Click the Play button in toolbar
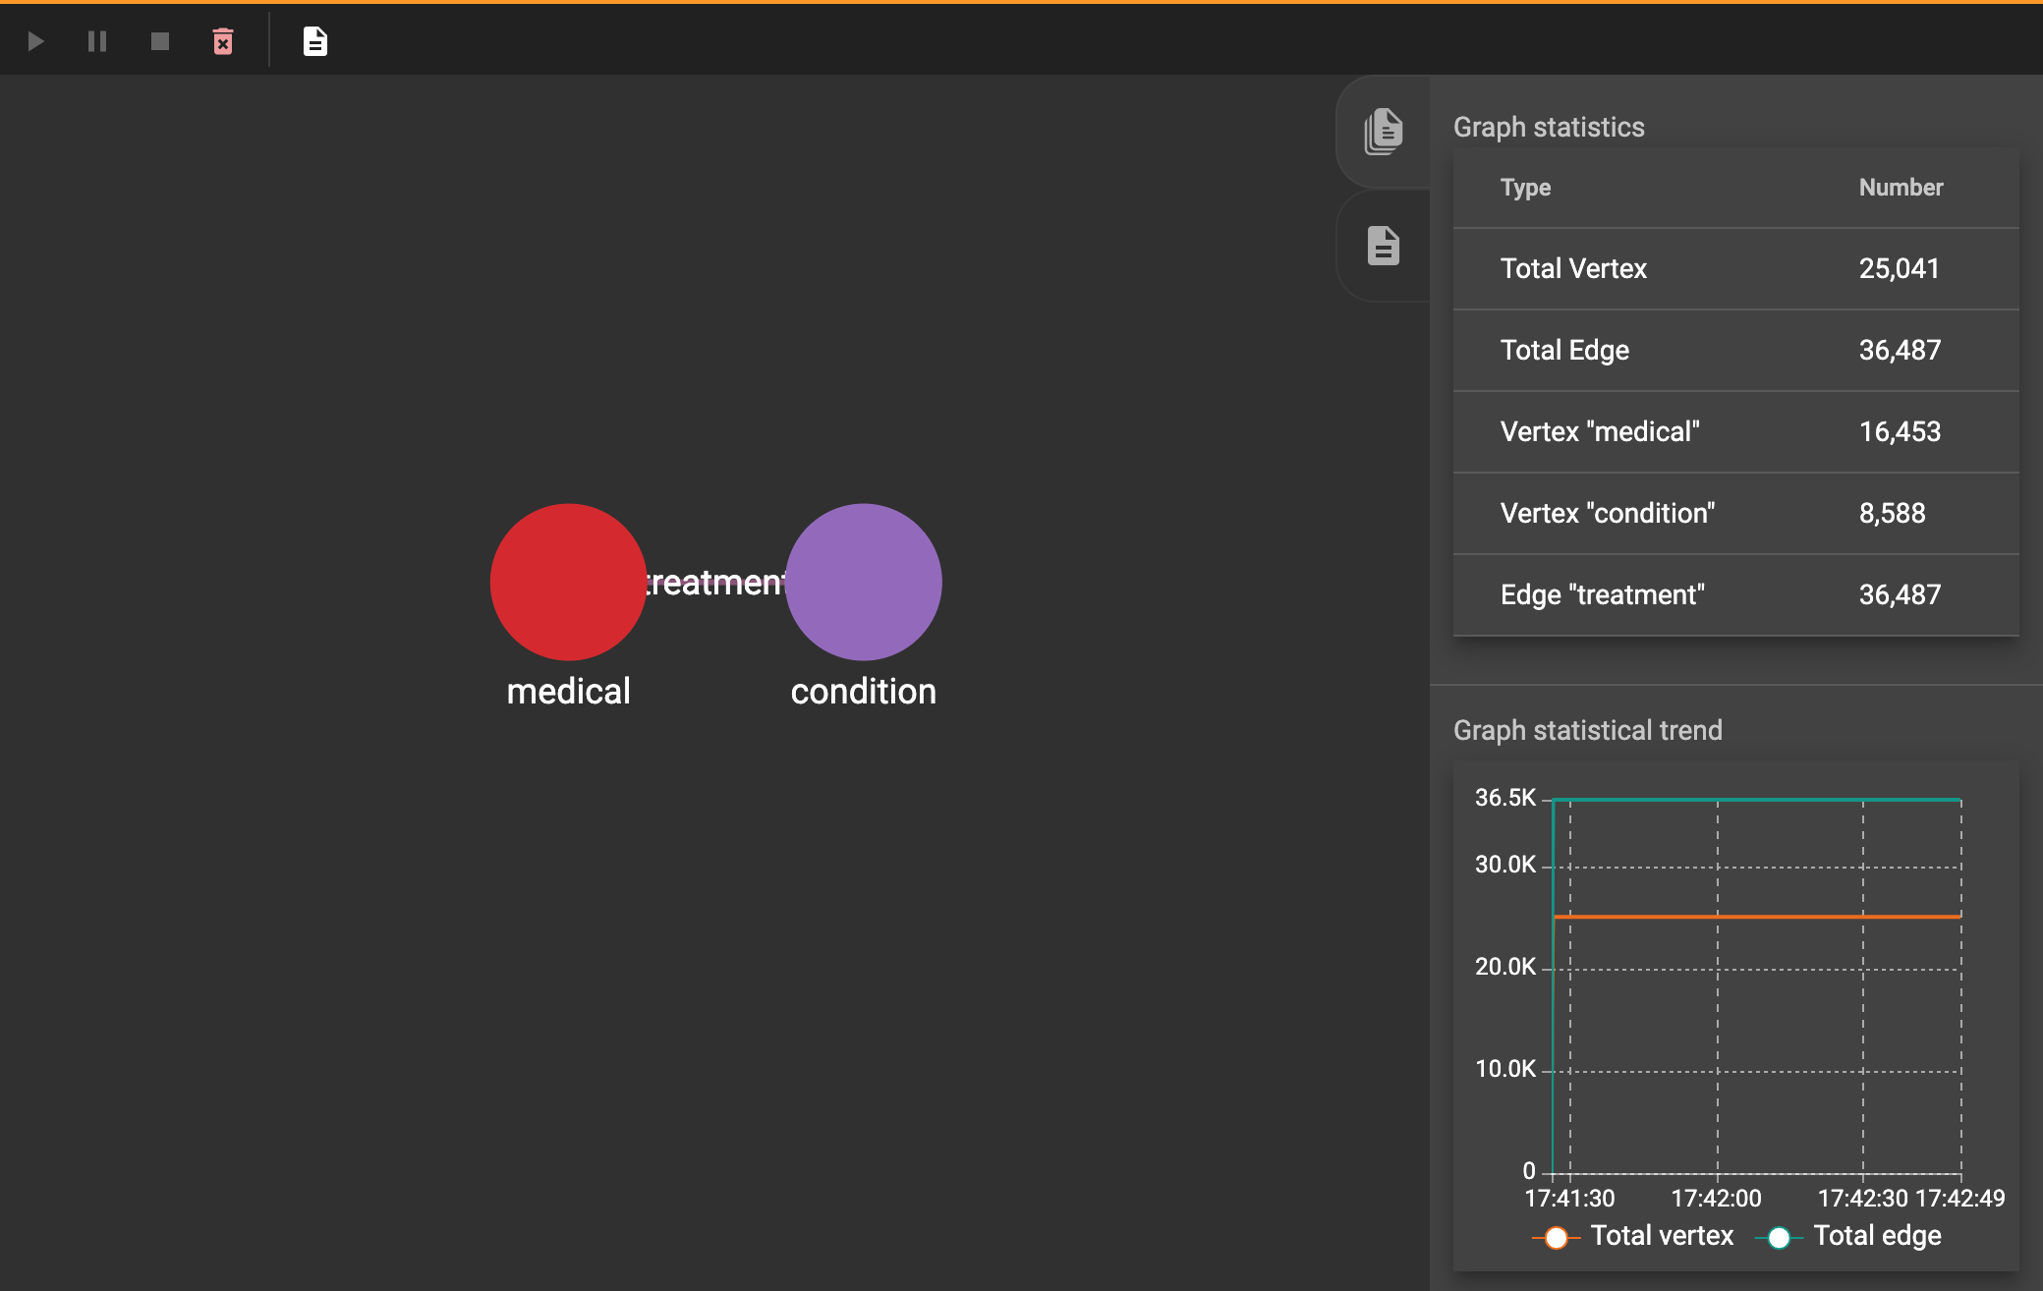 [x=35, y=41]
